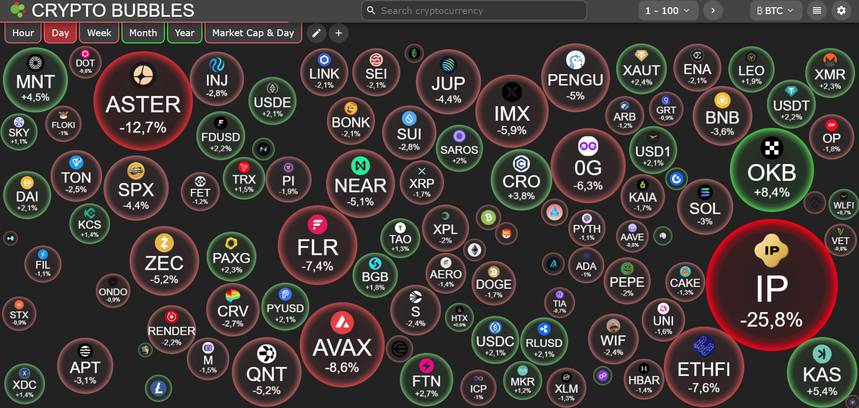
Task: Click the BNB bubble
Action: tap(722, 116)
